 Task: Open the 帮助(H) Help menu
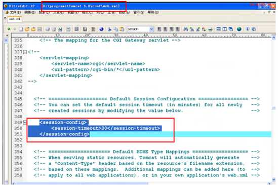click(x=153, y=12)
